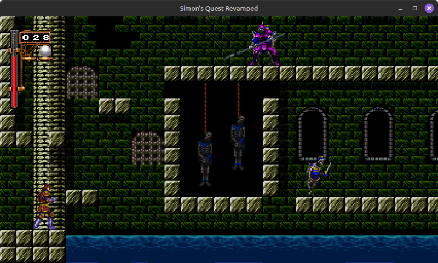Click the Simon's Quest Revamped title bar

coord(219,8)
